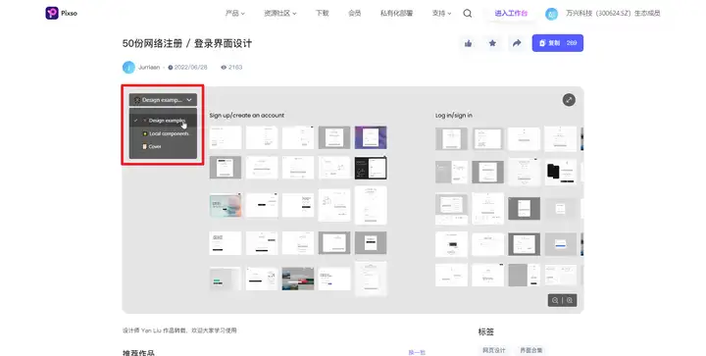Share the design with arrow icon
The image size is (706, 356).
[x=517, y=43]
